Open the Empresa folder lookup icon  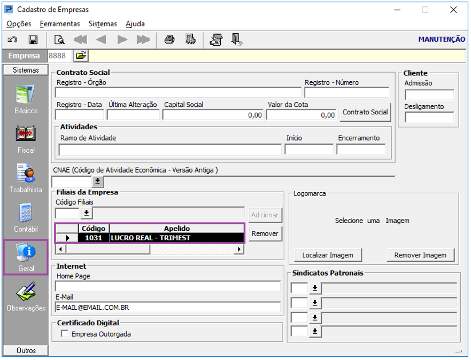(81, 56)
